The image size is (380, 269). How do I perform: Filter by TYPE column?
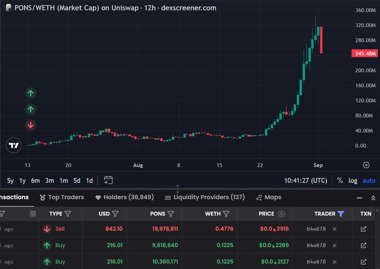coord(68,214)
